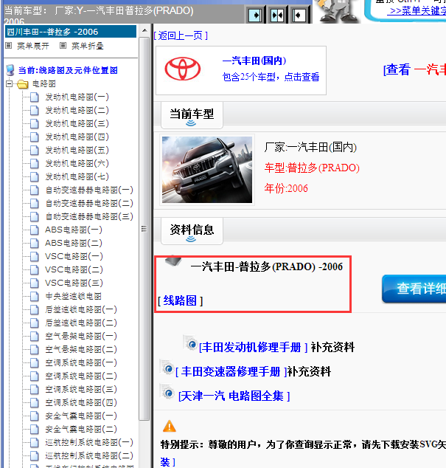
Task: Click 包含25个车型,点击查看 link
Action: click(271, 77)
